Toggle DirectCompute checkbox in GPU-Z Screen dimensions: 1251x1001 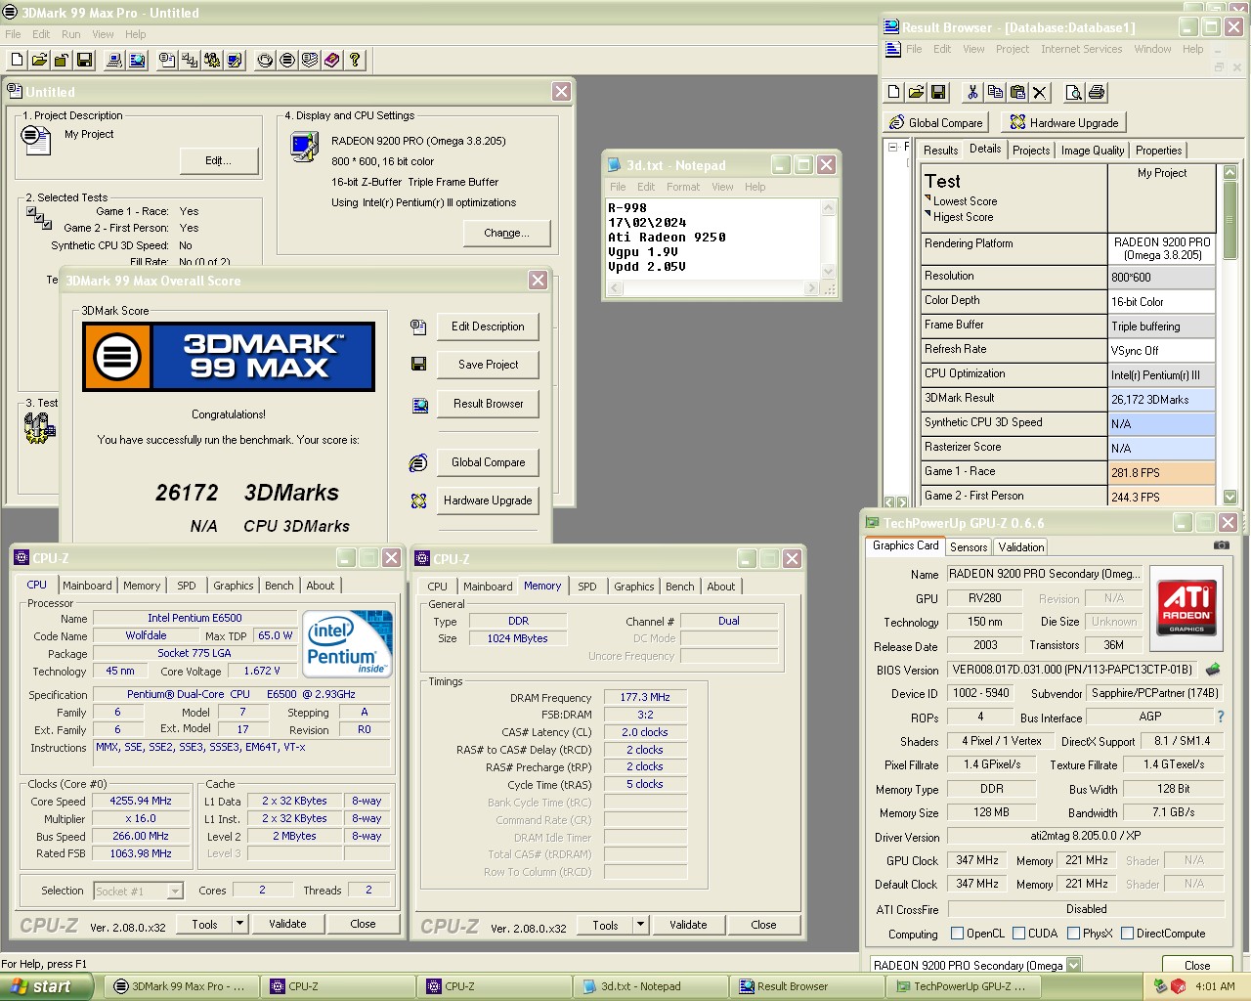[1129, 934]
